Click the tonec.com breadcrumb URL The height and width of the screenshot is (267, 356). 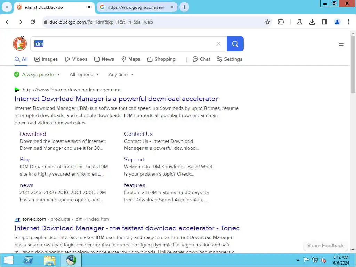pyautogui.click(x=66, y=219)
